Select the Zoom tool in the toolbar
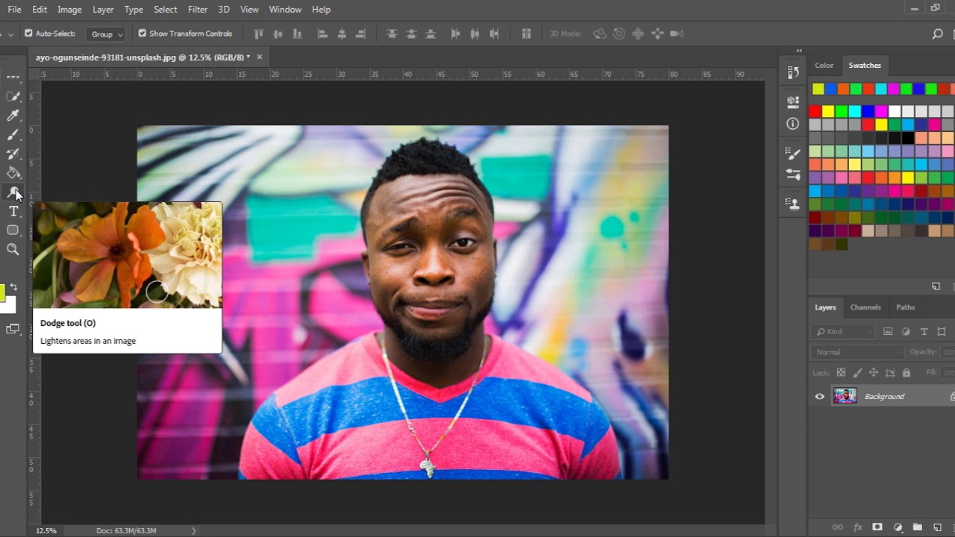This screenshot has width=955, height=537. coord(13,250)
